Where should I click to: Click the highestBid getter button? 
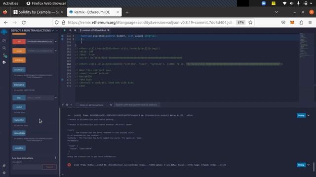19,120
